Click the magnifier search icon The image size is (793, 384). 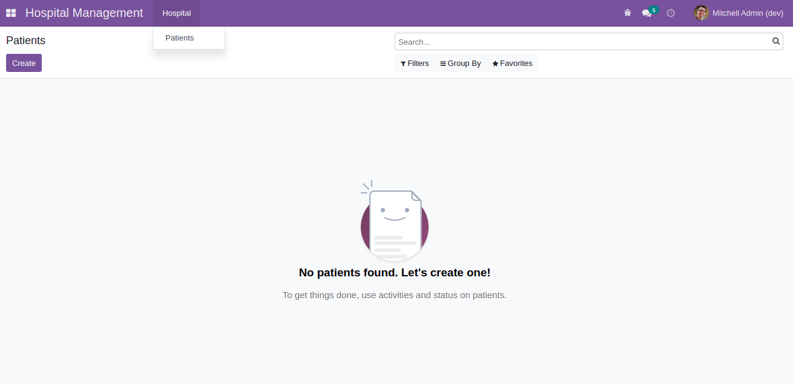(x=776, y=42)
